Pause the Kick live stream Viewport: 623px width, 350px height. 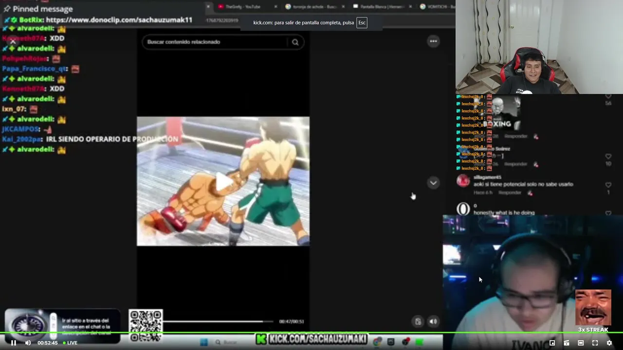coord(14,343)
